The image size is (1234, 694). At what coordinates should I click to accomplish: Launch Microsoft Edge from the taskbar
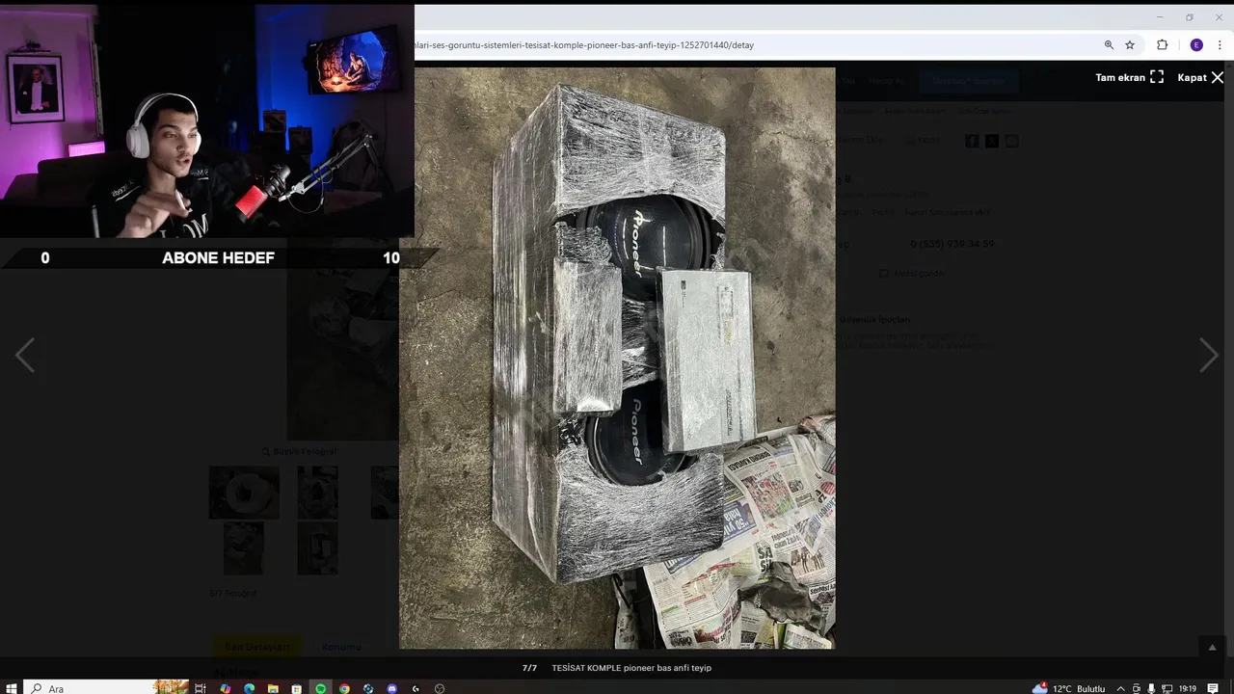click(x=249, y=688)
